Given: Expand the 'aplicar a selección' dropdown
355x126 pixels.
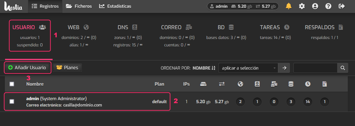Looking at the screenshot, I should click(x=249, y=68).
